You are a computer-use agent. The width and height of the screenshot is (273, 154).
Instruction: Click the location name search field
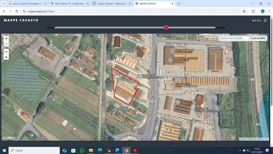234,38
